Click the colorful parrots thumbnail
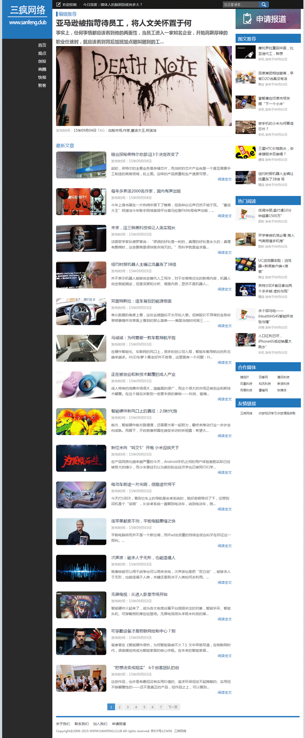The image size is (305, 738). tap(81, 421)
